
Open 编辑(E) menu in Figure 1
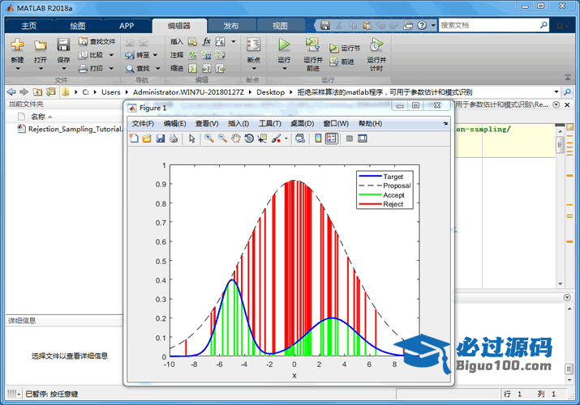click(175, 124)
